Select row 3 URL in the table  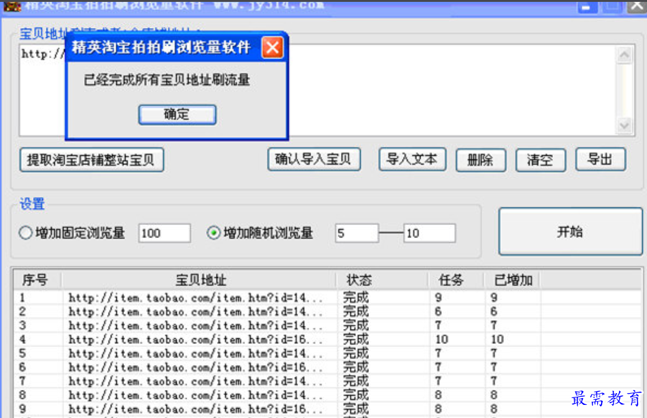pos(195,326)
